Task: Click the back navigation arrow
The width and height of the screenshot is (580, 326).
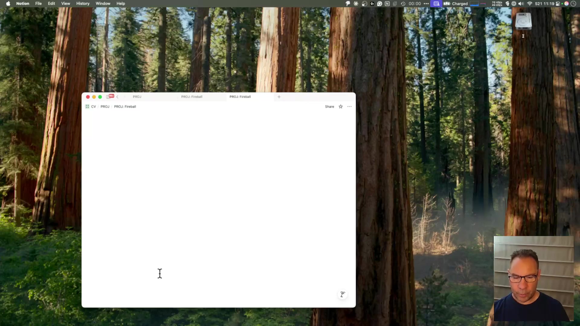Action: click(x=117, y=97)
